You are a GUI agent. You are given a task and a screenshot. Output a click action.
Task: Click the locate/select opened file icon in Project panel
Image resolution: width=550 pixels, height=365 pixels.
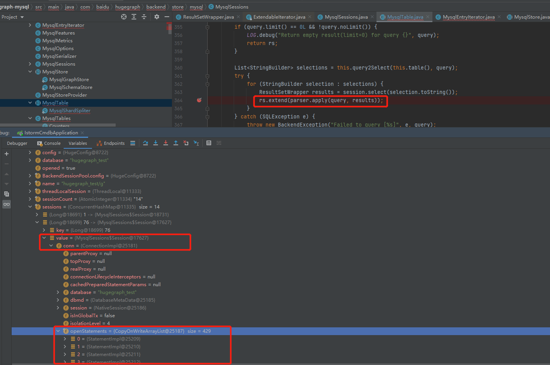pyautogui.click(x=124, y=17)
